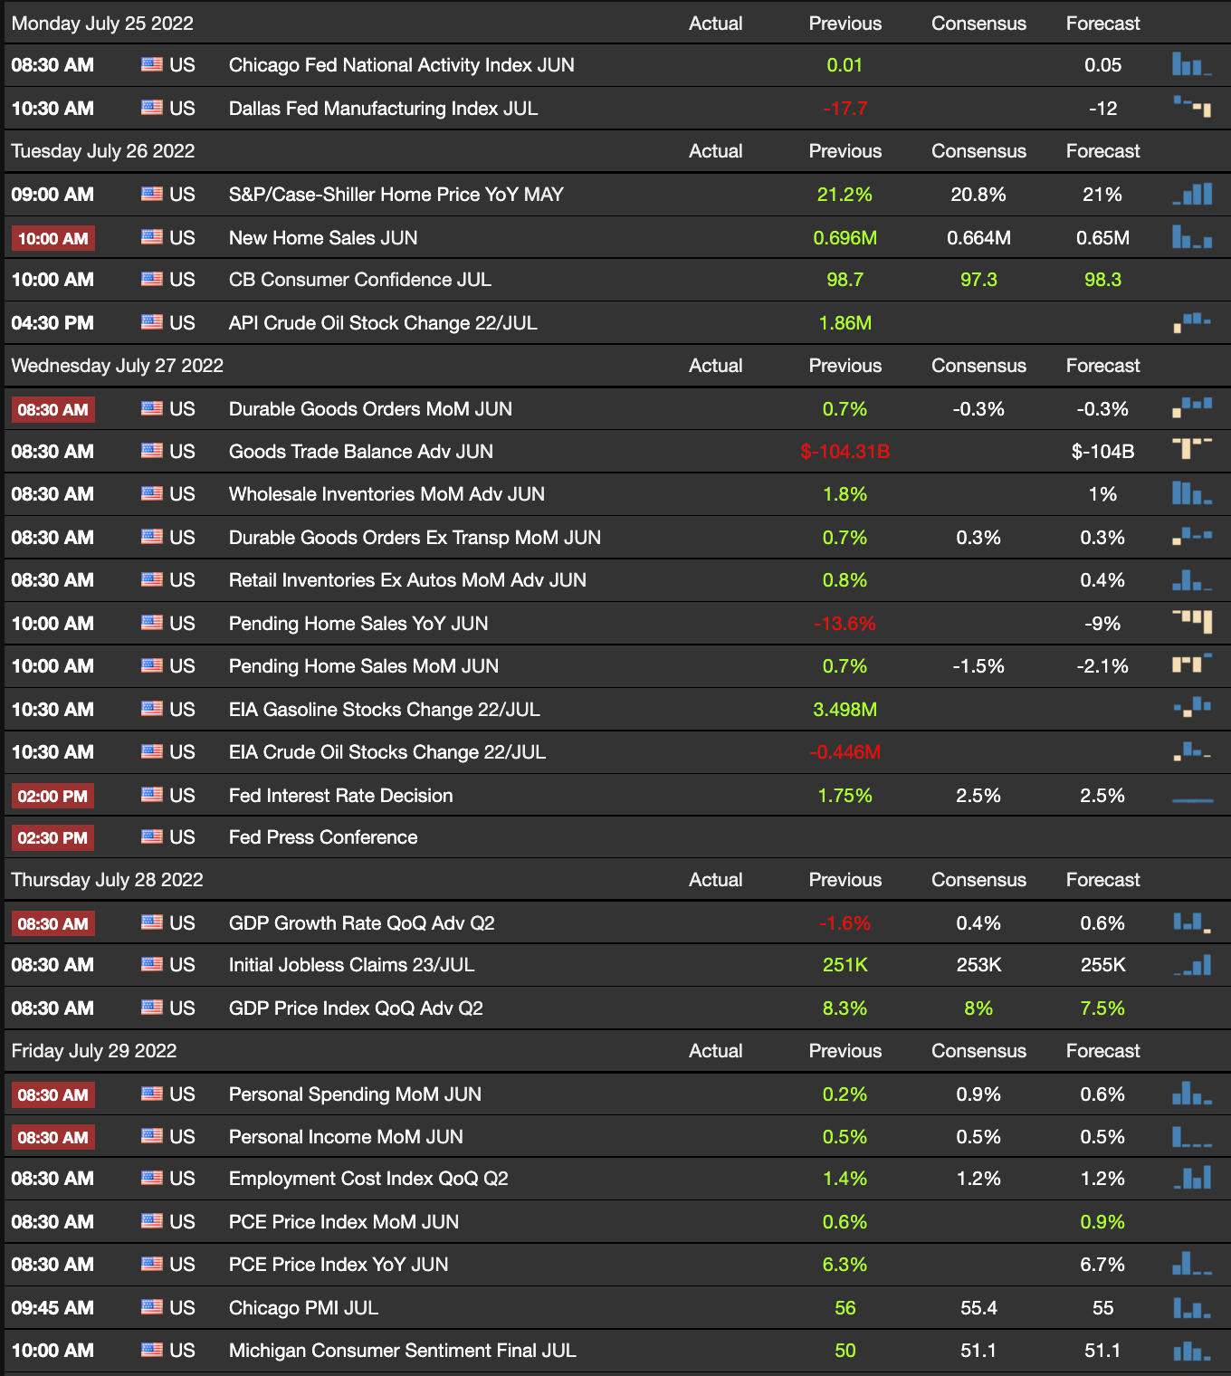Select the Wednesday July 27 2022 date header
Screen dimensions: 1231x1376
click(117, 366)
